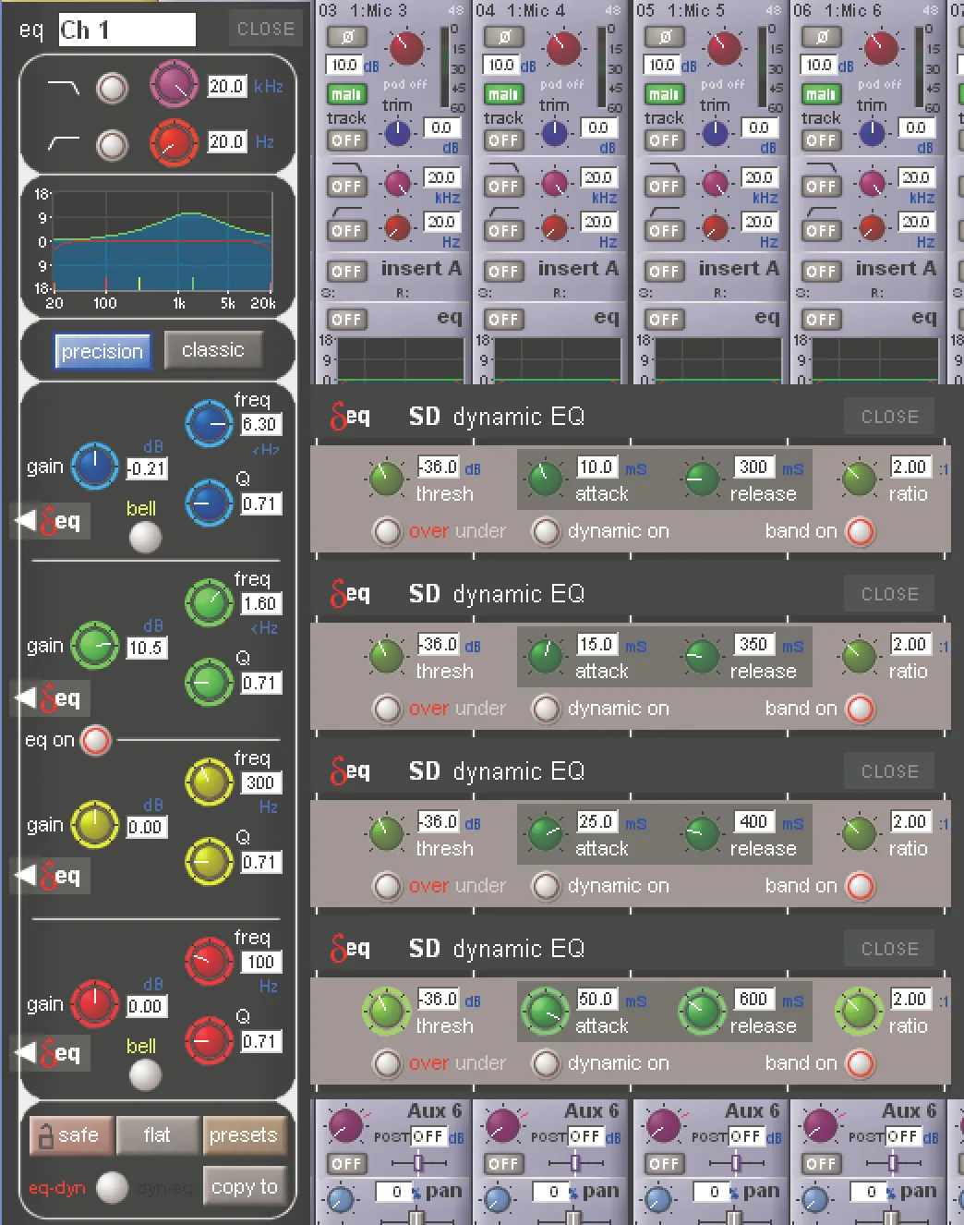Toggle the blue band bell button

[x=145, y=537]
